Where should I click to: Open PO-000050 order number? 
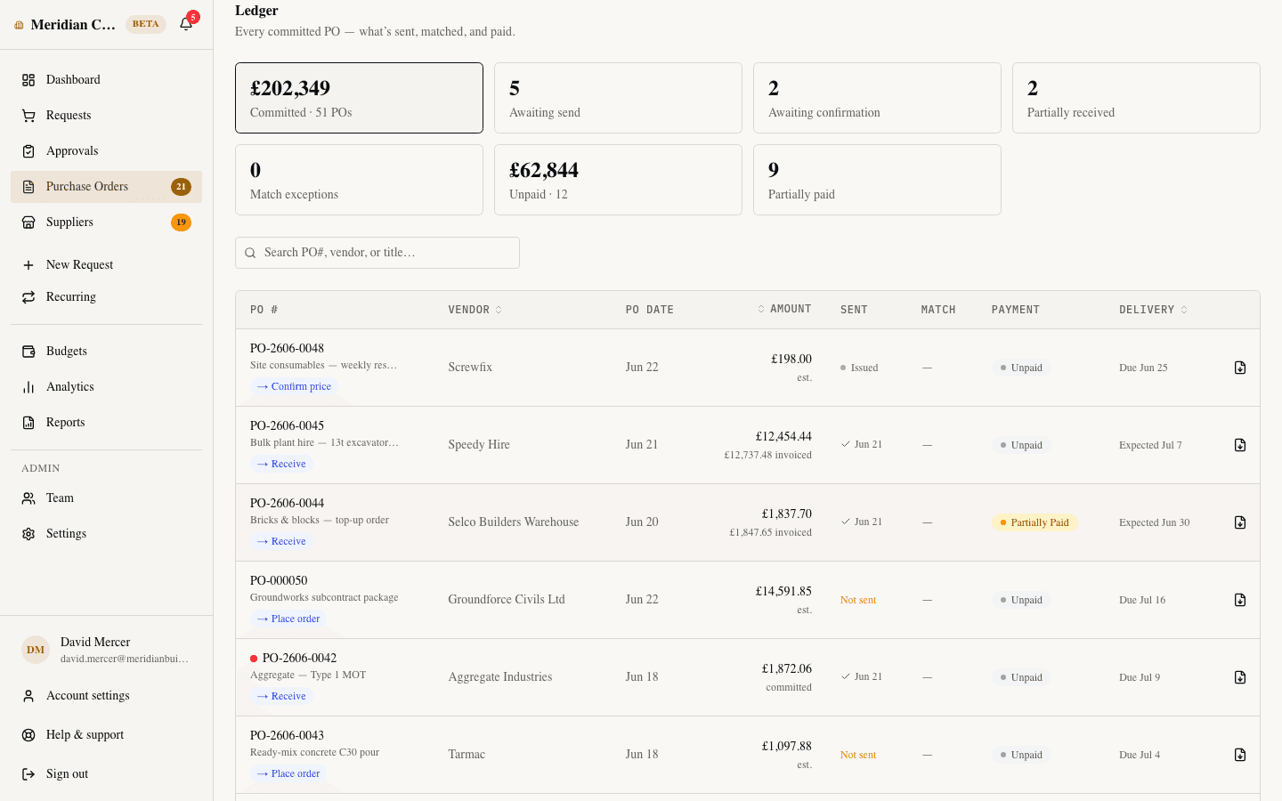279,580
